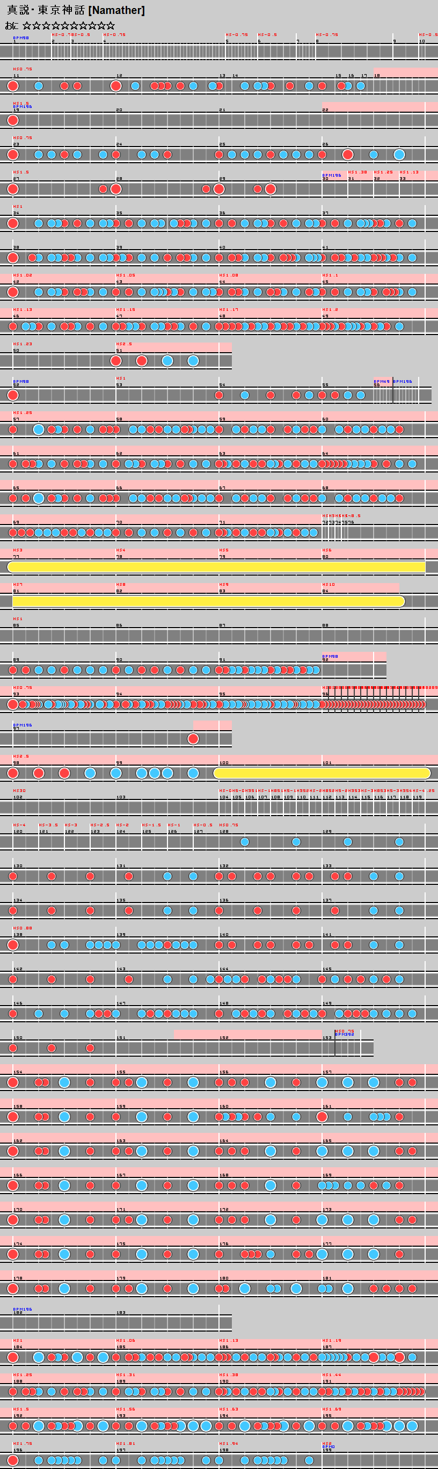Click the "HS0.88" scroll speed label
This screenshot has width=438, height=1469.
(x=22, y=928)
